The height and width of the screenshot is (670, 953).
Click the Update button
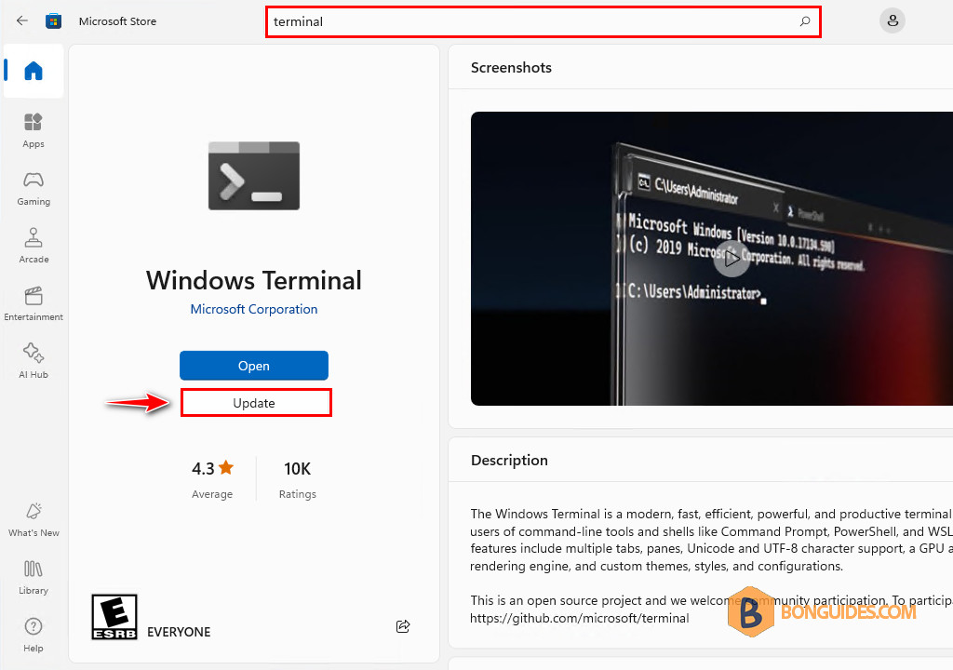pos(256,403)
